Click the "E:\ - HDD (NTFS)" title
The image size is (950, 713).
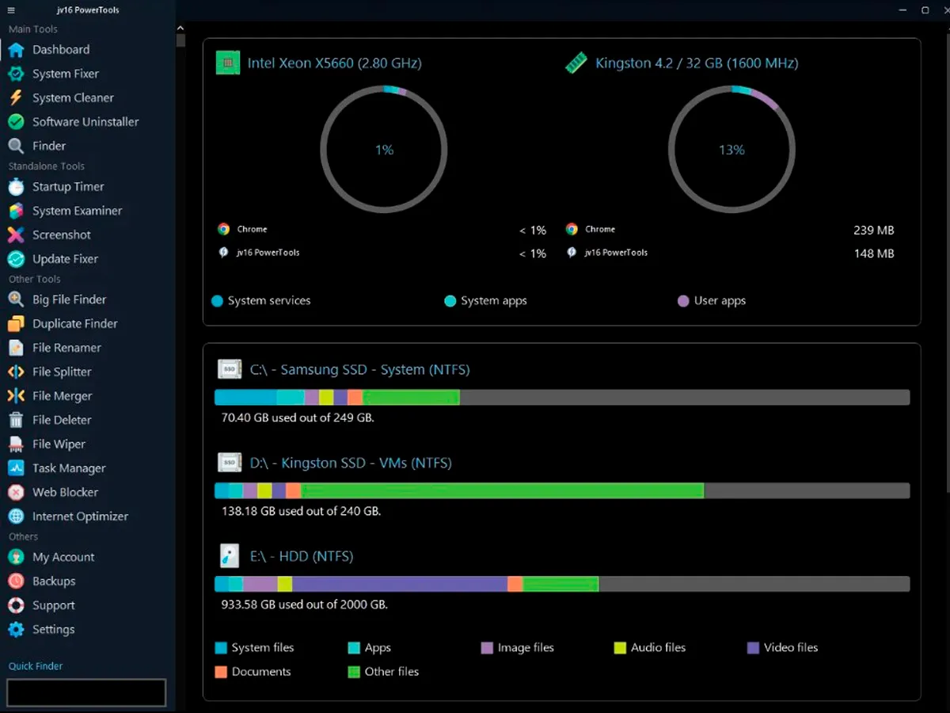pyautogui.click(x=302, y=557)
